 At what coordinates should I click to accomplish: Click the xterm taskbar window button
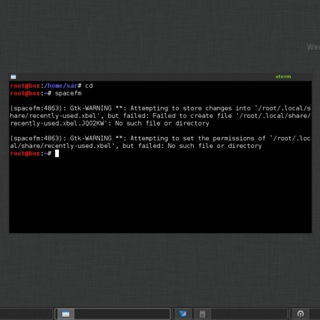pyautogui.click(x=66, y=314)
